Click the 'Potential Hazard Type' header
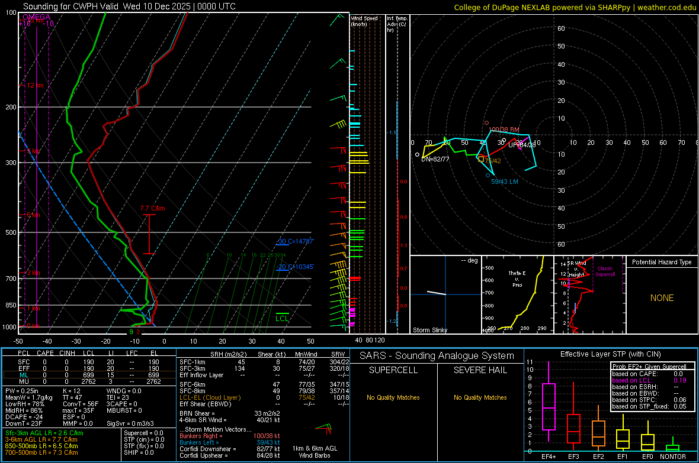Screen dimensions: 699x463 [x=662, y=262]
